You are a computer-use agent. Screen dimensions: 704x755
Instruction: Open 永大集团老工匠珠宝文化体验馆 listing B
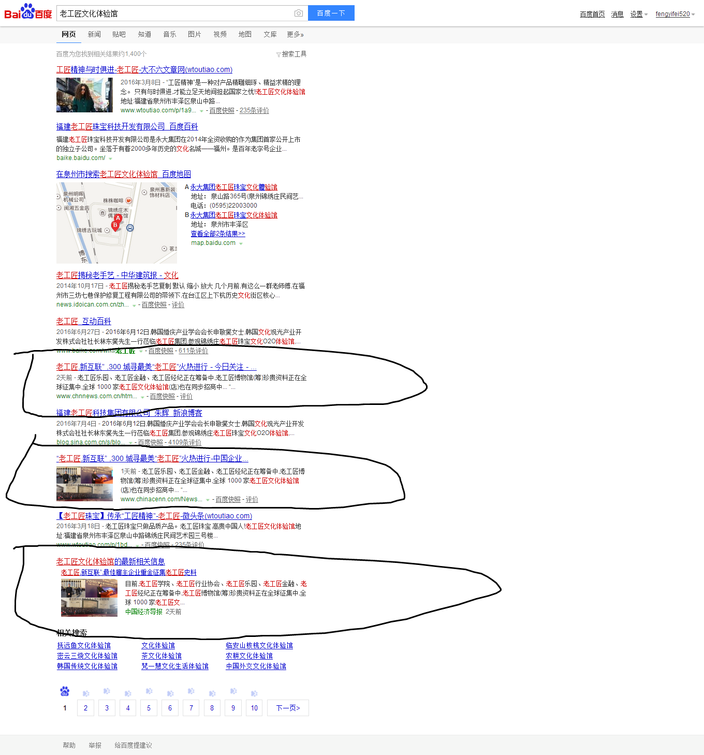click(x=233, y=215)
